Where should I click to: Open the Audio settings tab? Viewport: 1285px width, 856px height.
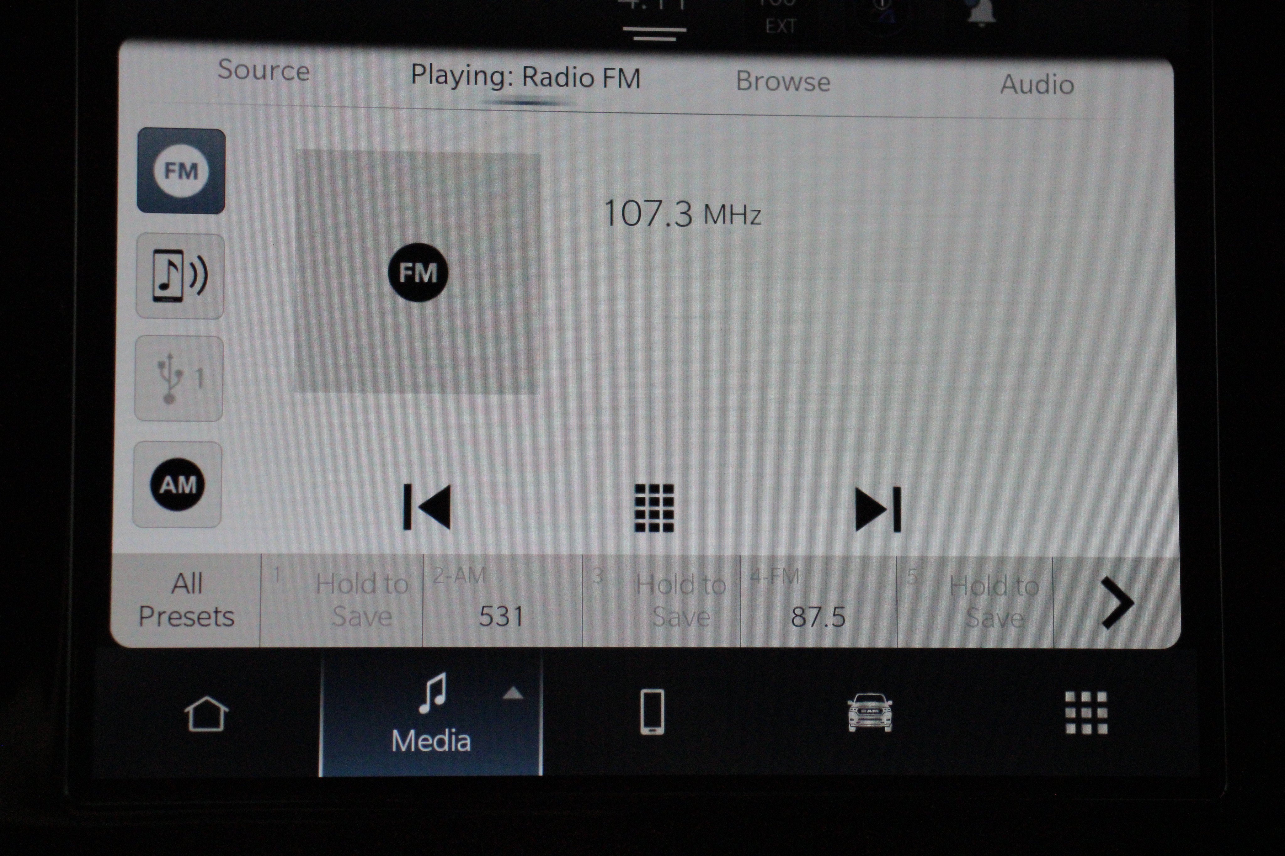tap(1037, 85)
